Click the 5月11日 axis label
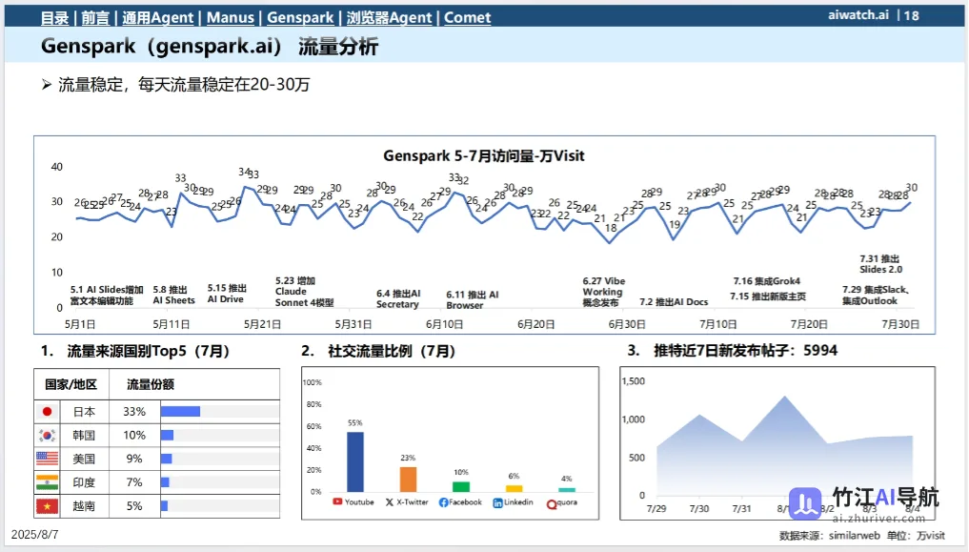This screenshot has height=552, width=969. coord(172,324)
